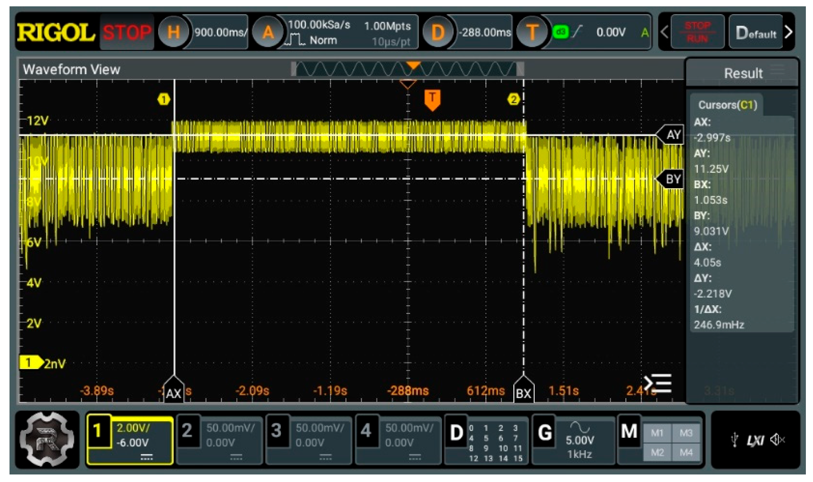Tap the LXI network icon
This screenshot has width=813, height=482.
pyautogui.click(x=755, y=440)
